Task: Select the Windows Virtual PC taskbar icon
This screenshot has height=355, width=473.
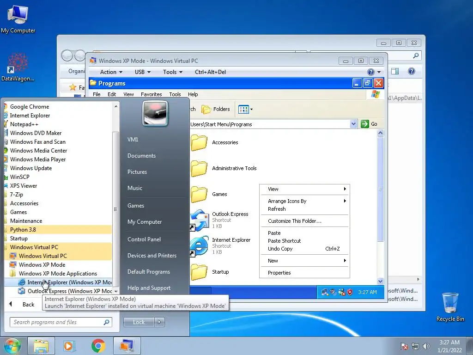Action: [127, 346]
